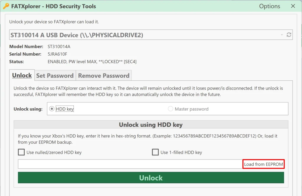
Task: Switch to the Set Password tab
Action: coord(55,76)
